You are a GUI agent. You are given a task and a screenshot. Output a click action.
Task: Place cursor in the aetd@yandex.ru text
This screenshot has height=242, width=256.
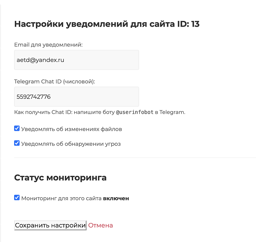point(40,60)
